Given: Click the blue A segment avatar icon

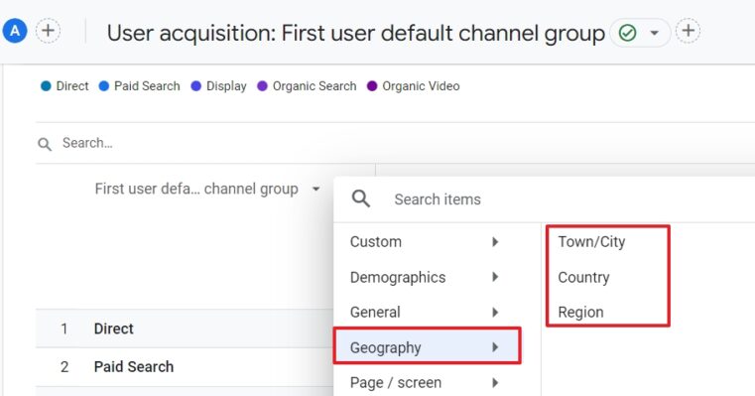Looking at the screenshot, I should click(x=15, y=31).
